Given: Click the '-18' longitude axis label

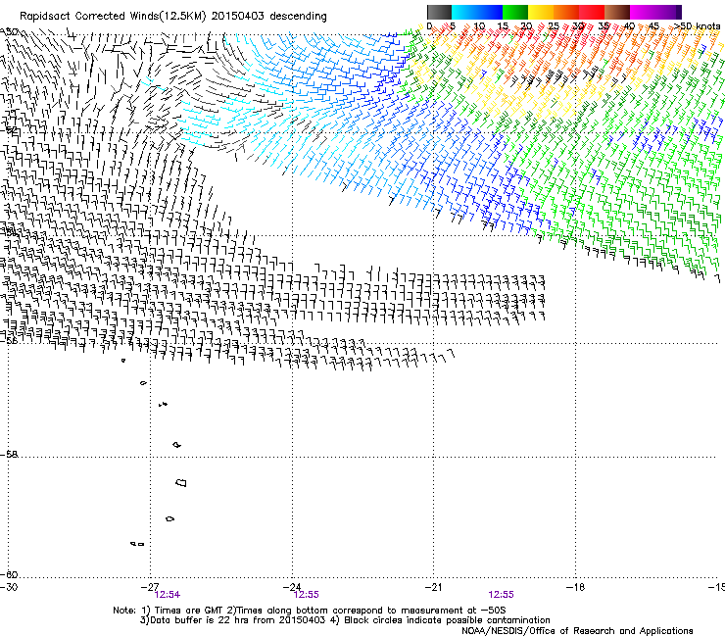Looking at the screenshot, I should pos(576,587).
